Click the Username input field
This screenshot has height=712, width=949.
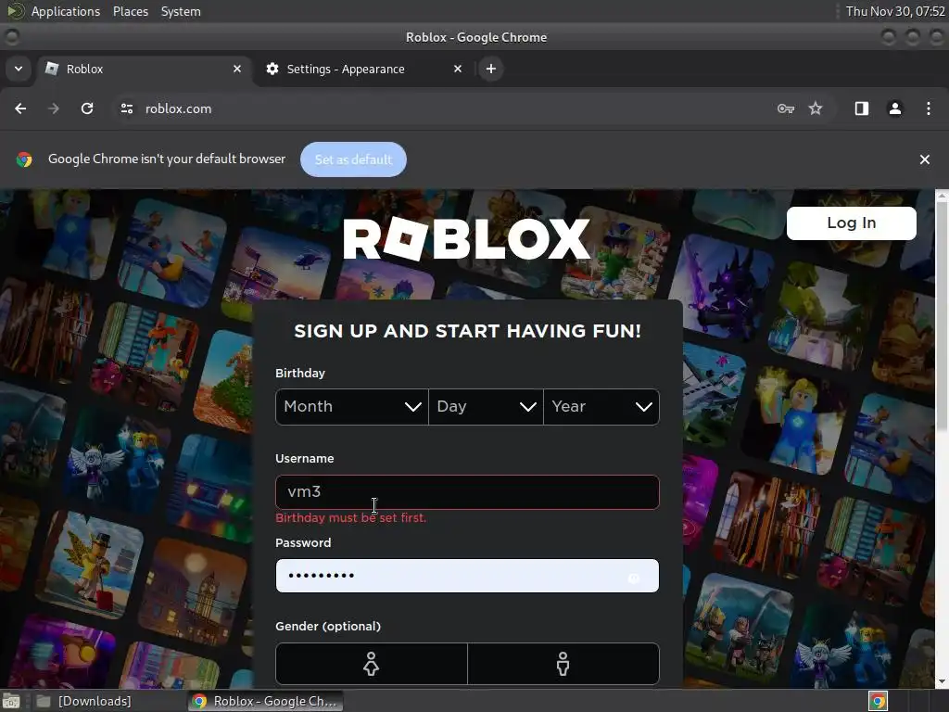[x=467, y=491]
